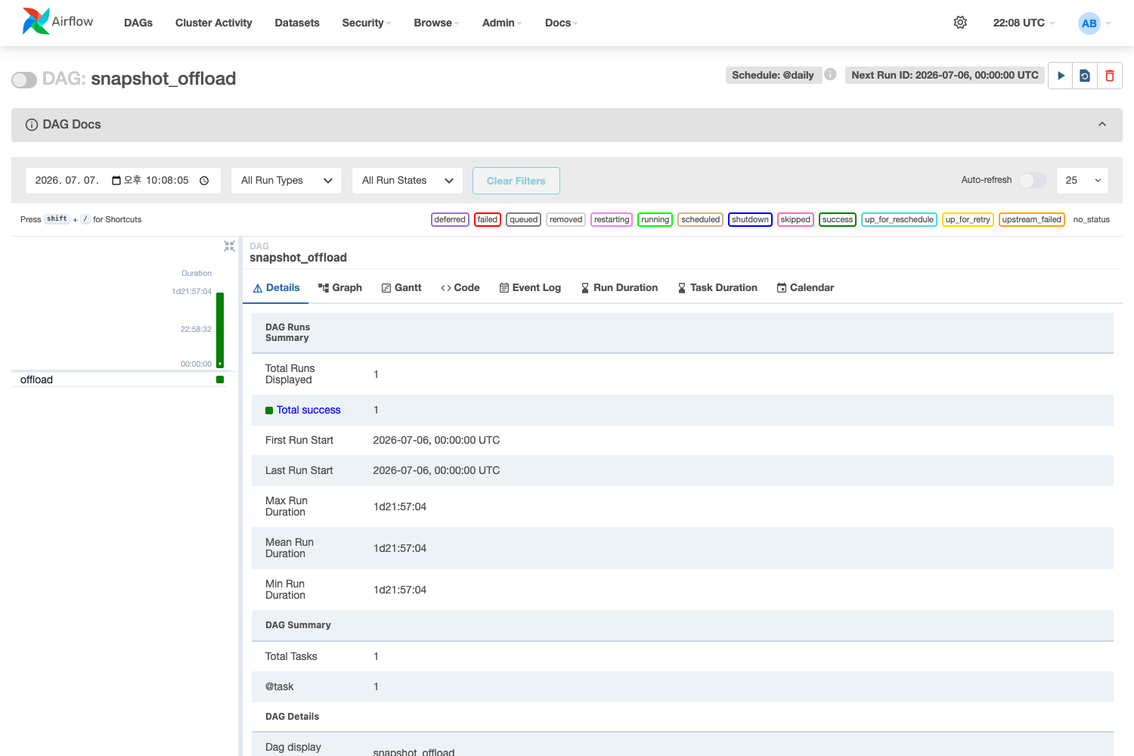Open the Docs dropdown menu
This screenshot has height=756, width=1134.
(x=561, y=23)
